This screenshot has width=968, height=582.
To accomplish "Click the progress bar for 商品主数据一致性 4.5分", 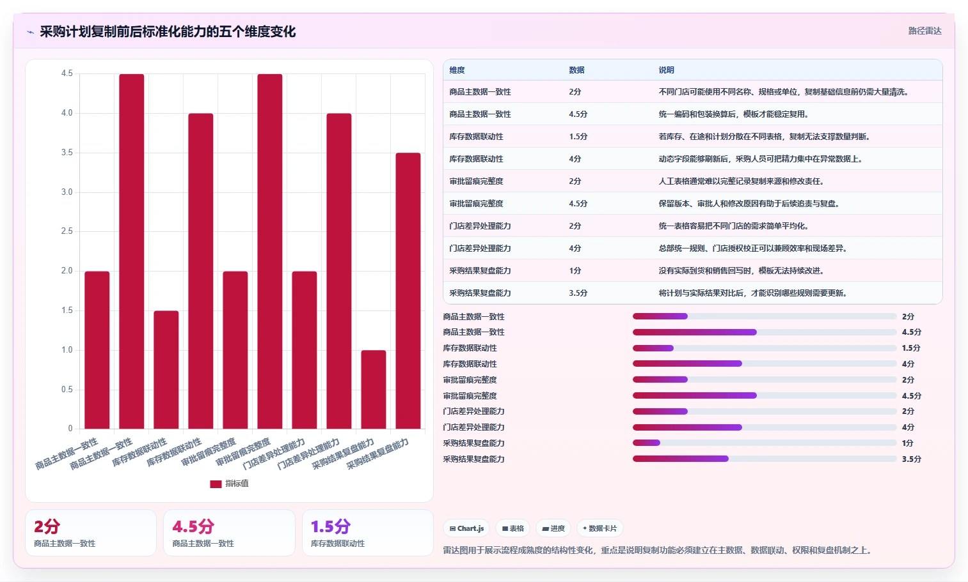I will coord(765,332).
